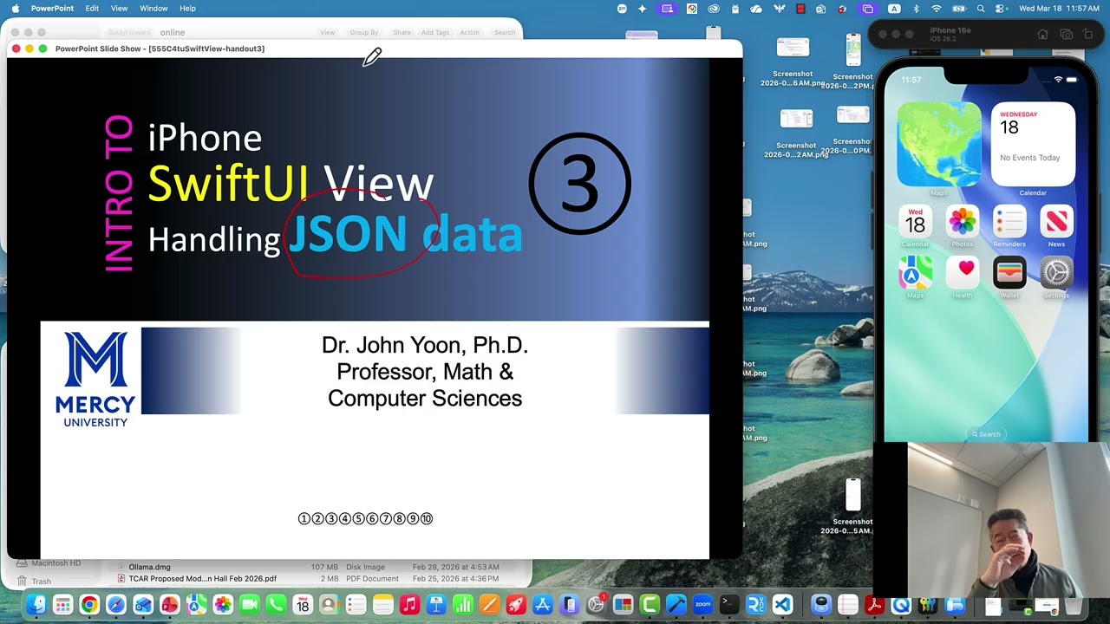The width and height of the screenshot is (1110, 624).
Task: Open Xcode from the Dock
Action: 676,605
